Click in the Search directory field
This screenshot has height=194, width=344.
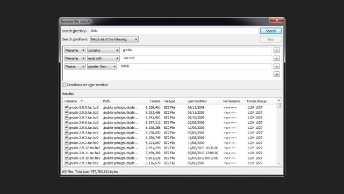174,31
